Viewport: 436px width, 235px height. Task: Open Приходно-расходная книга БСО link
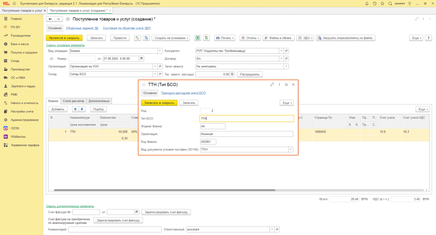click(184, 93)
